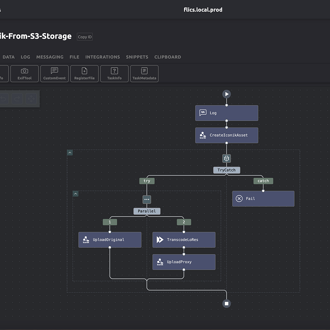Click the TaskMetadata notebook icon
330x330 pixels.
[x=144, y=71]
